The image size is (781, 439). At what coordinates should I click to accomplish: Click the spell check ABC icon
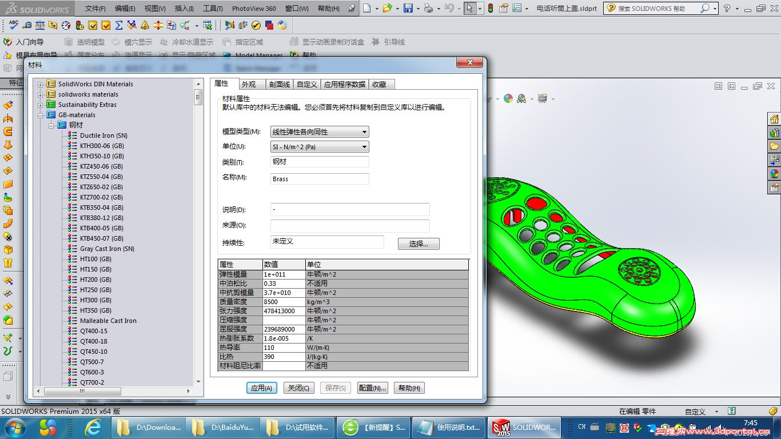pyautogui.click(x=14, y=25)
